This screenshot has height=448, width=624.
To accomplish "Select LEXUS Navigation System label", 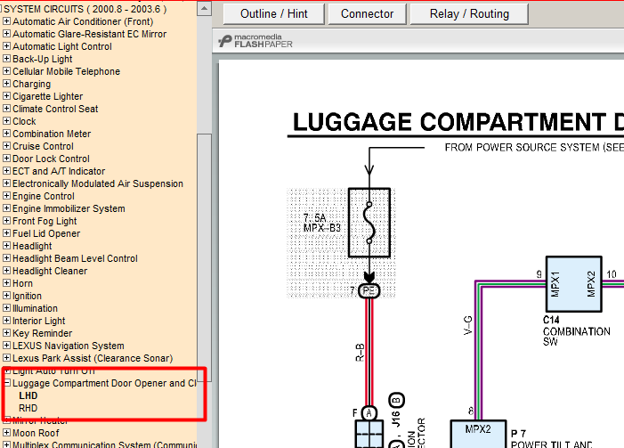I will pos(69,346).
